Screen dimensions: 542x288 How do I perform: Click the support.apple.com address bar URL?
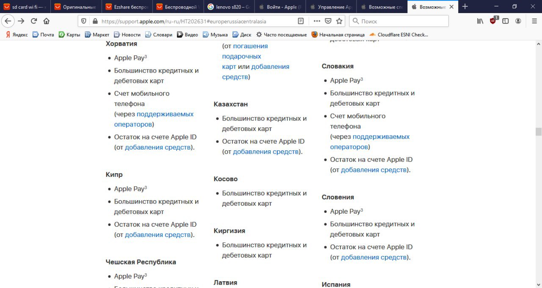click(184, 21)
